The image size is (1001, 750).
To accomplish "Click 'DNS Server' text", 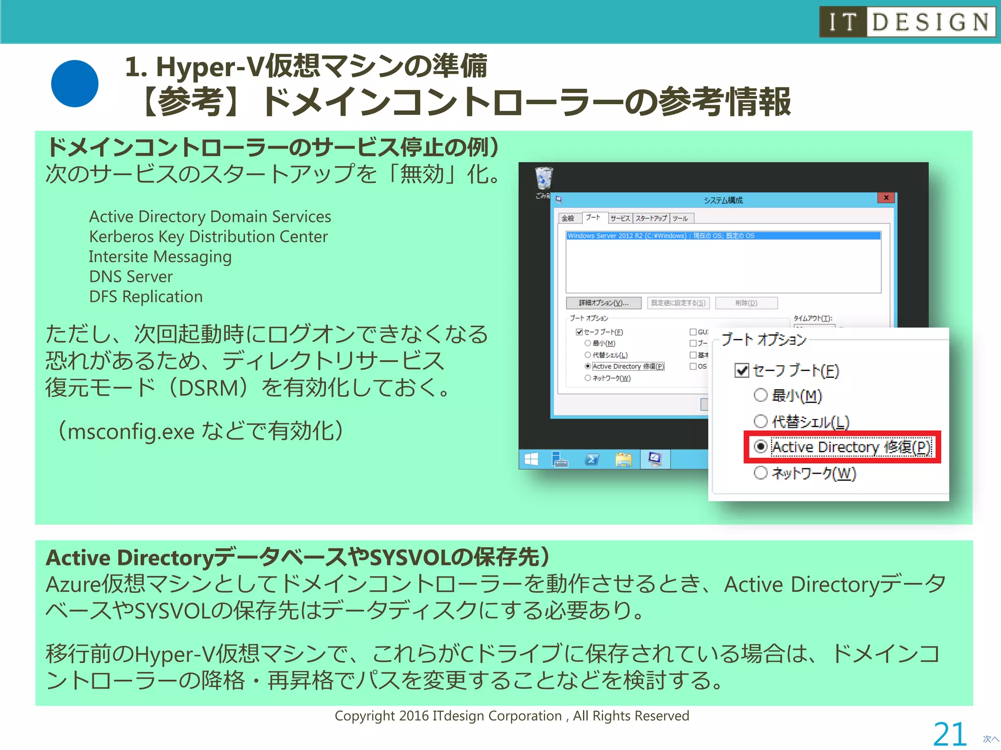I will 131,277.
